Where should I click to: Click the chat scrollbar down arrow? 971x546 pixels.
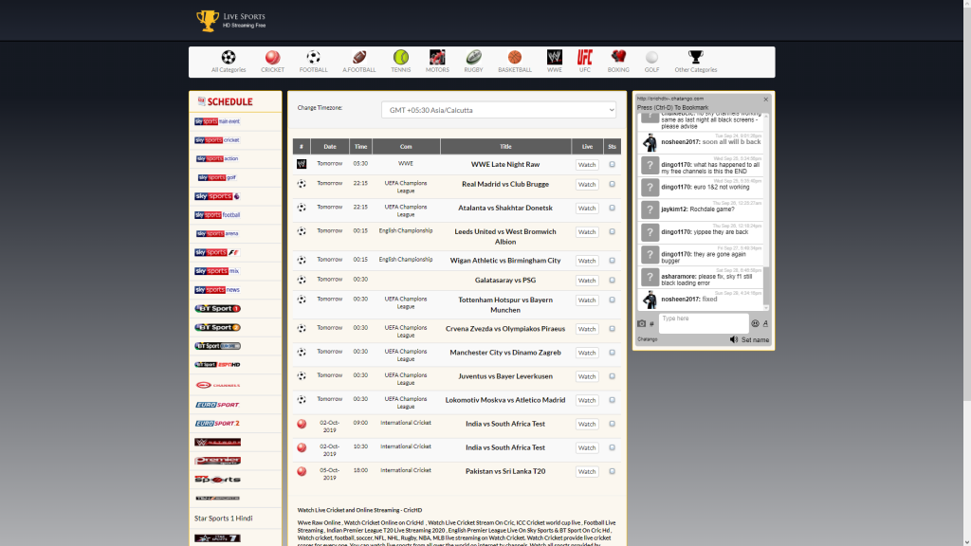(x=766, y=308)
